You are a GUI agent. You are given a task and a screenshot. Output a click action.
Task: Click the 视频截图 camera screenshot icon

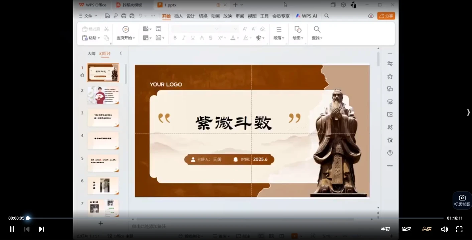coord(462,198)
